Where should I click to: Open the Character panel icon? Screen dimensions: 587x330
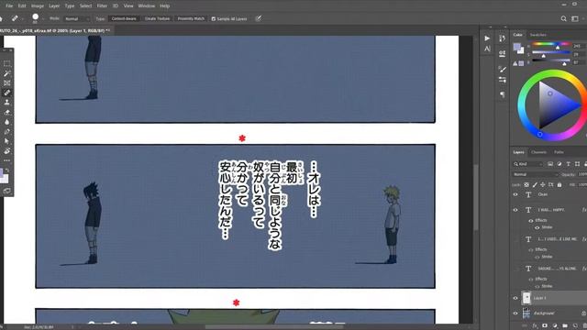click(487, 49)
